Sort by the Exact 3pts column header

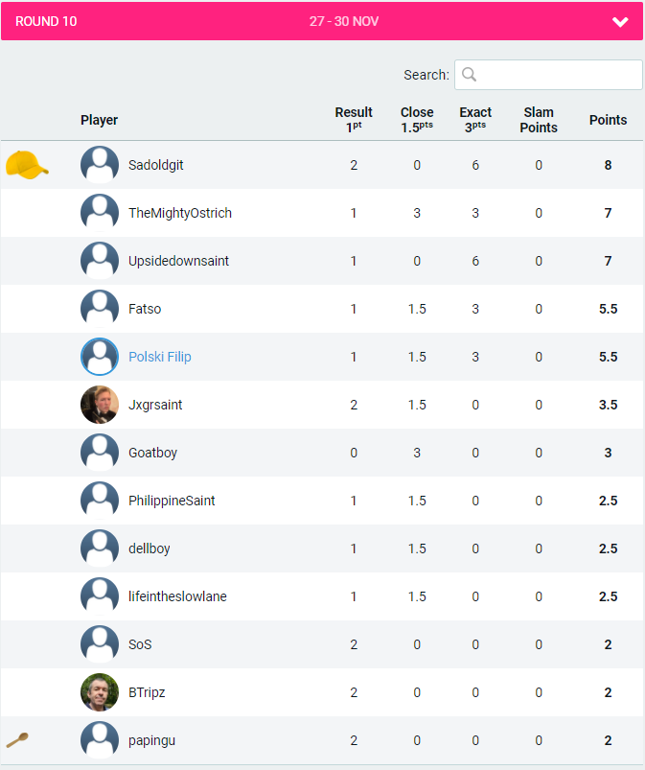[x=475, y=119]
